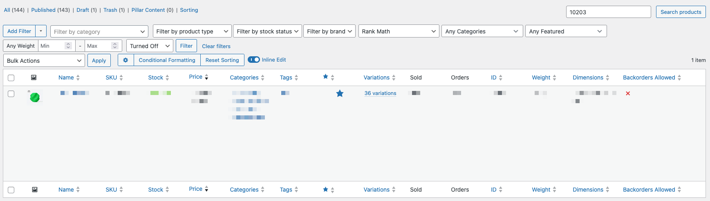Click the Name column sort arrows in header
Viewport: 710px width, 201px height.
pyautogui.click(x=78, y=77)
